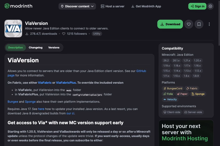Switch to the Changelog tab
This screenshot has width=220, height=146.
tap(35, 47)
